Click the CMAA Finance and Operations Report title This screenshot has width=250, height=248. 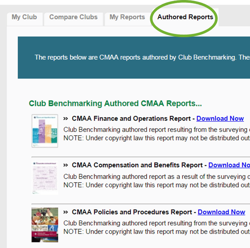(x=131, y=119)
